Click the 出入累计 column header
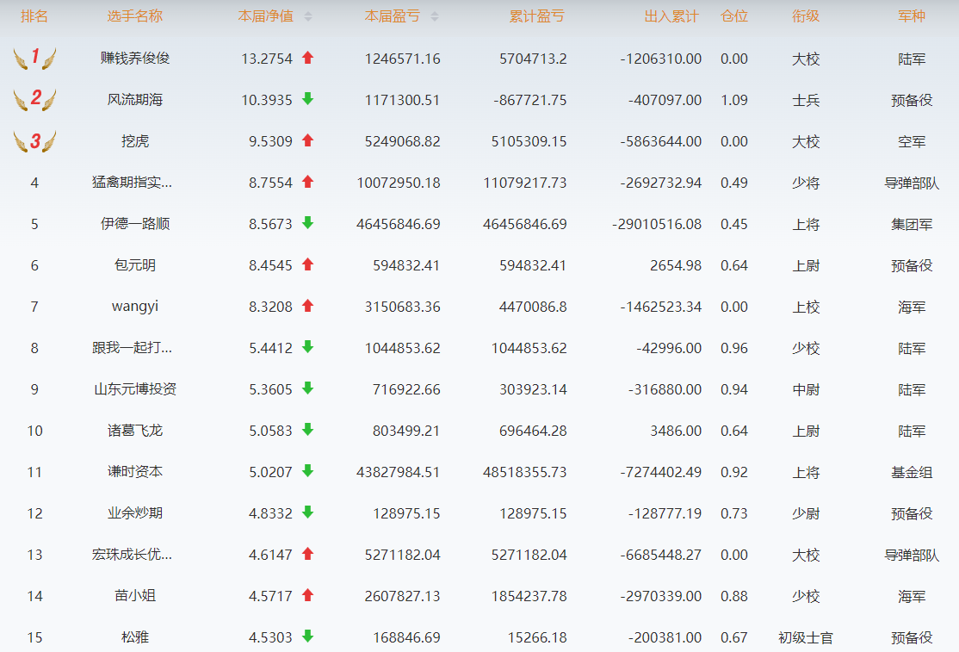This screenshot has height=652, width=959. [x=671, y=16]
